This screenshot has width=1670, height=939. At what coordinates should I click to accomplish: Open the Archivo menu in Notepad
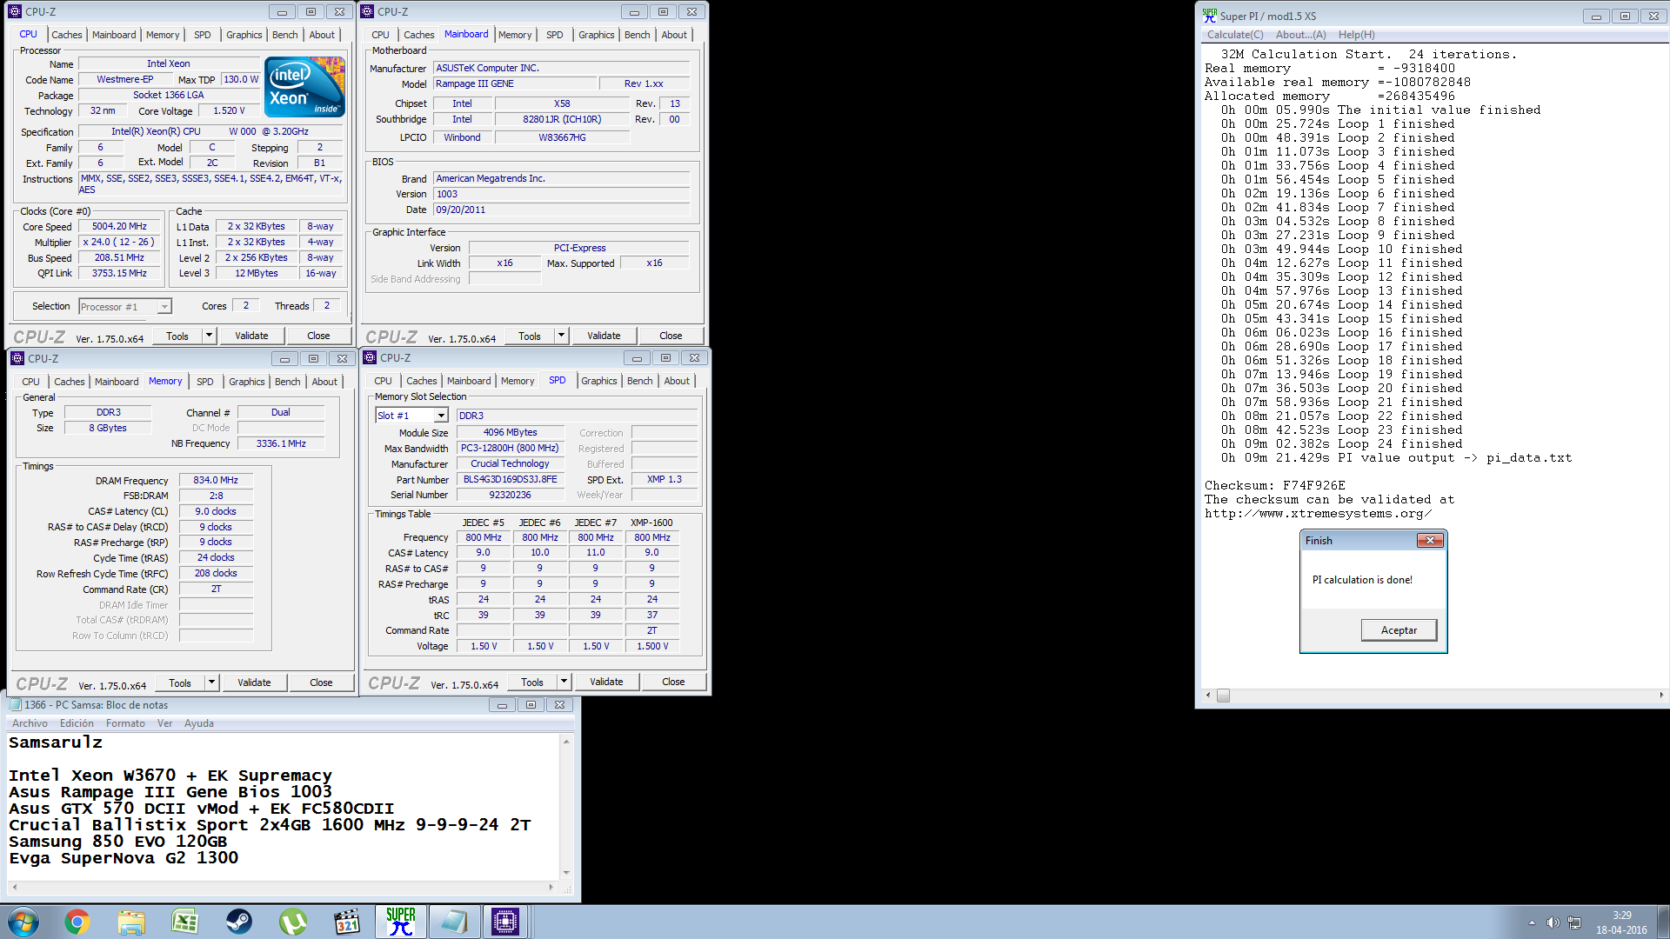coord(30,723)
